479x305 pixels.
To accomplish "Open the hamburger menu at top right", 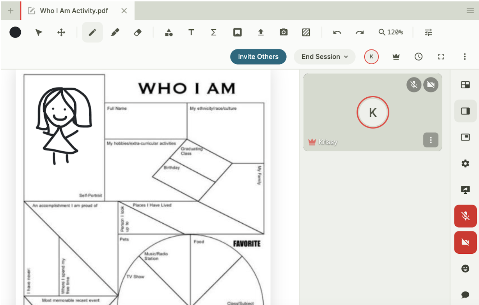I will click(x=470, y=11).
